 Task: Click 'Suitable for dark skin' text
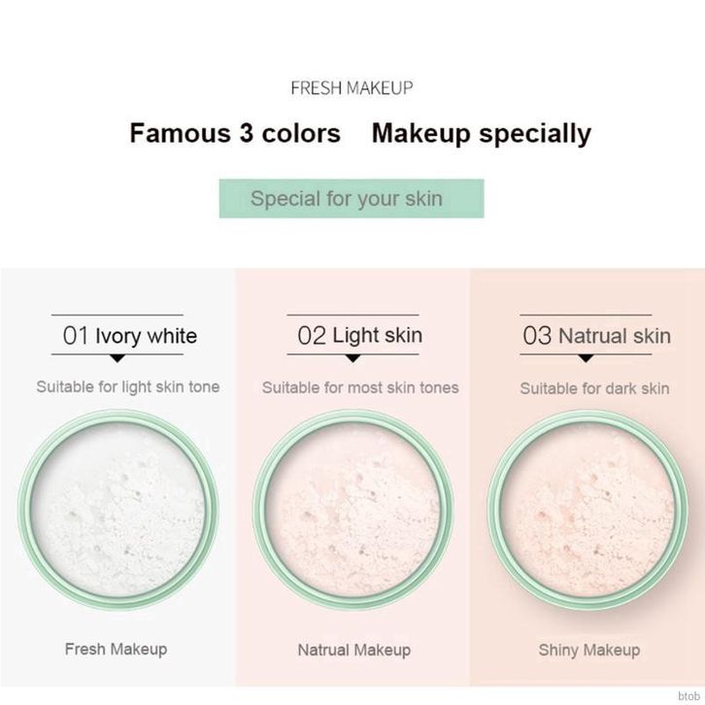(595, 388)
